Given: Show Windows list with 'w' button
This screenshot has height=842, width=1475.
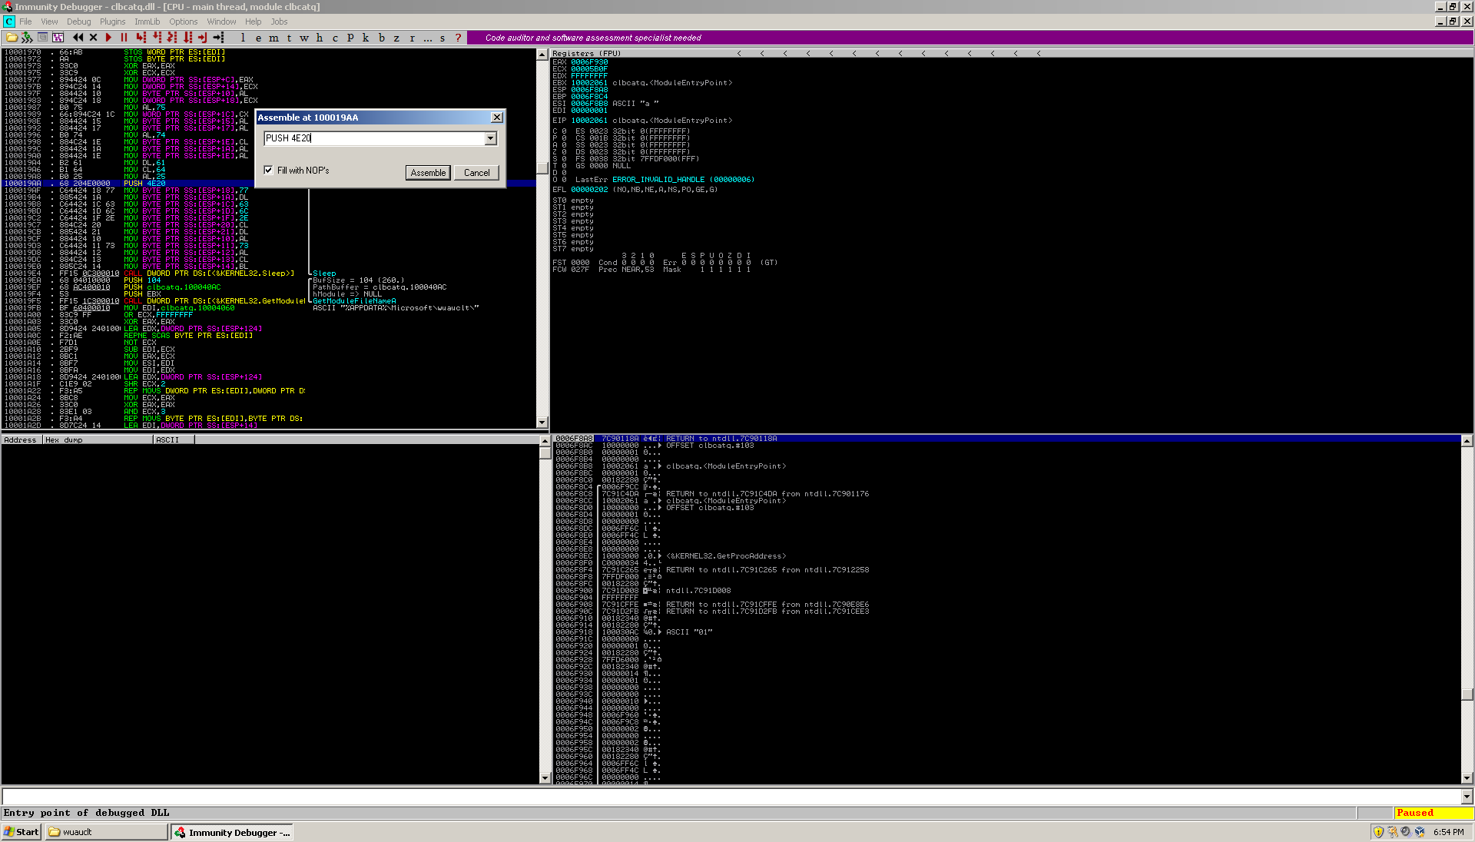Looking at the screenshot, I should click(x=304, y=38).
